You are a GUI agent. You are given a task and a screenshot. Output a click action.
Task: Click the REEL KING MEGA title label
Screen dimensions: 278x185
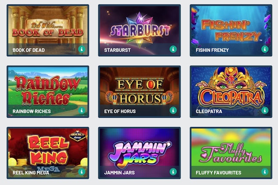coord(31,173)
